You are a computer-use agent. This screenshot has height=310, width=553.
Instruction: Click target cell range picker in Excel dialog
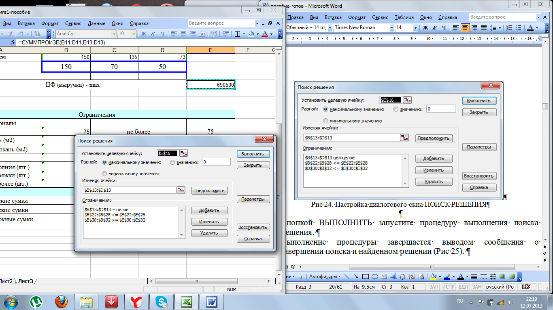pyautogui.click(x=184, y=153)
